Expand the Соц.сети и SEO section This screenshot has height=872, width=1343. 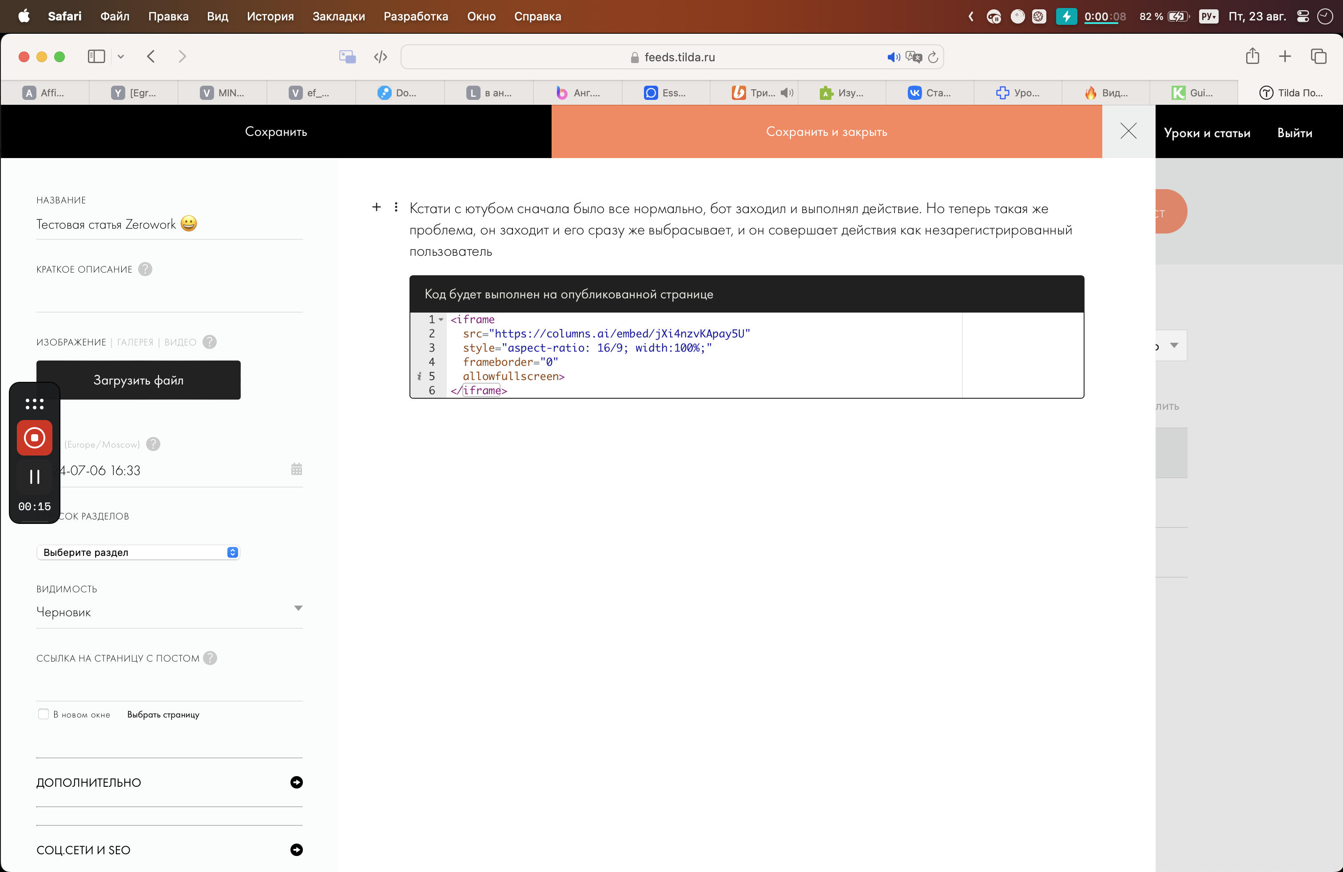[x=169, y=850]
